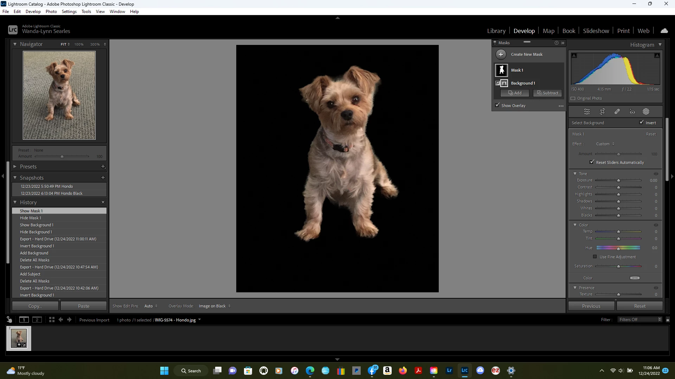This screenshot has height=379, width=675.
Task: Uncheck the Show Overlay checkbox
Action: (497, 105)
